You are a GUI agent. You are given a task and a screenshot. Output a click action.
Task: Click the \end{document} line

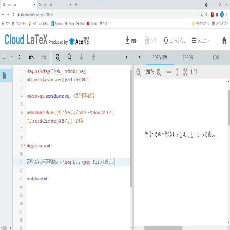[x=37, y=179]
